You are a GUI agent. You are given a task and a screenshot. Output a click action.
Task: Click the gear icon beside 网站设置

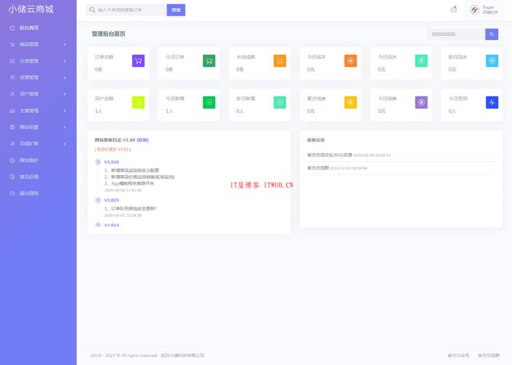(x=12, y=127)
